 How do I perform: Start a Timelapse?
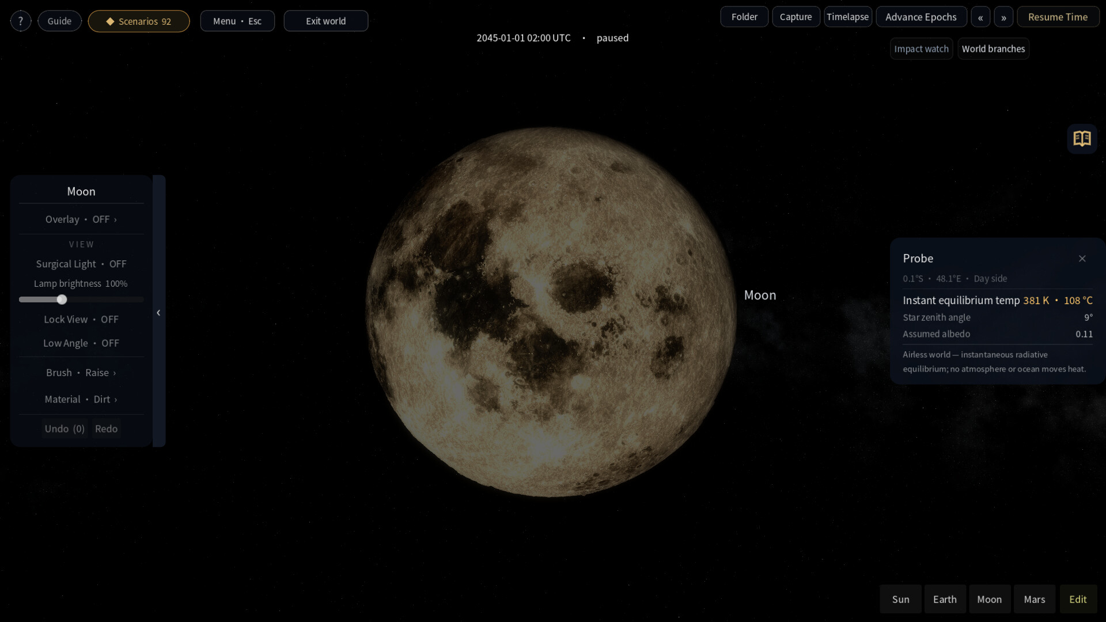pos(847,17)
